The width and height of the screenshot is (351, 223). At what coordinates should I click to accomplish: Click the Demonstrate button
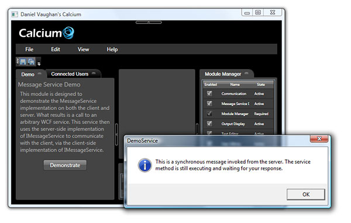65,165
